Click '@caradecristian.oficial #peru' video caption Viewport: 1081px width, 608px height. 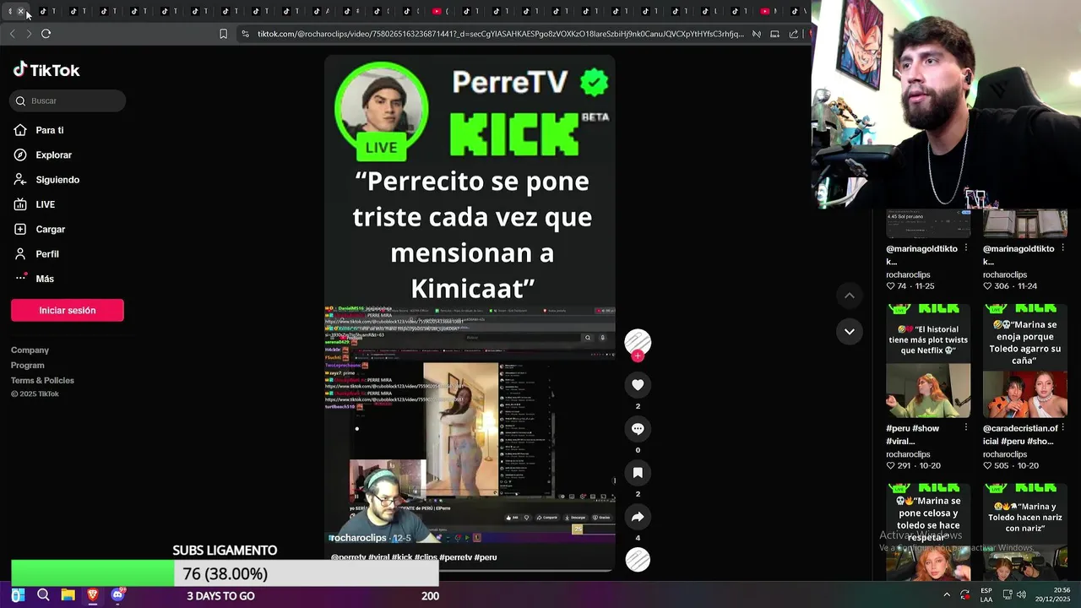[1020, 434]
